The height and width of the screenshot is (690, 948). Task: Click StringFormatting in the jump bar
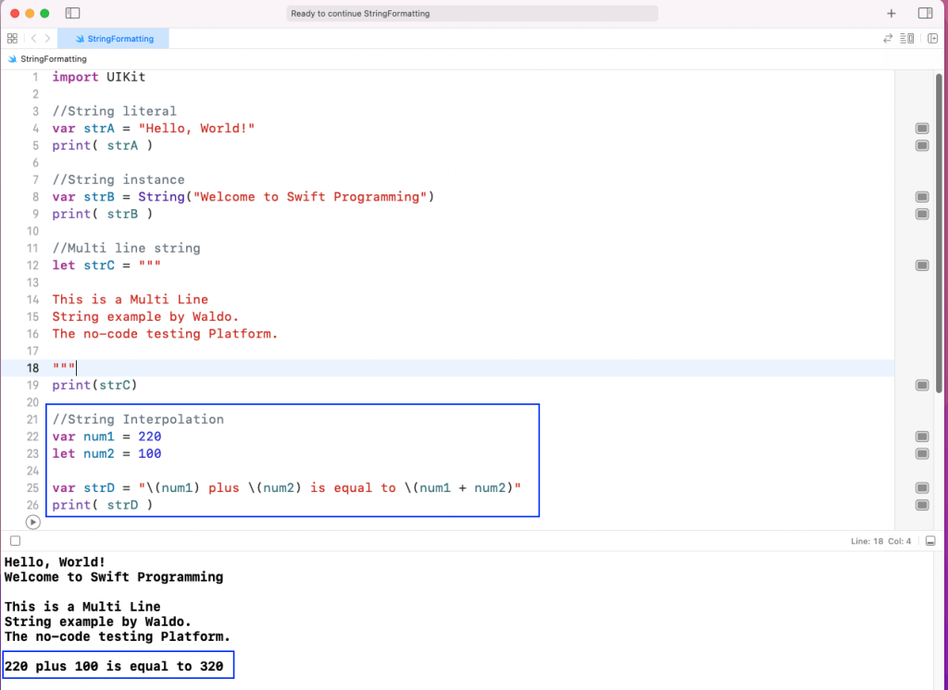pos(53,59)
